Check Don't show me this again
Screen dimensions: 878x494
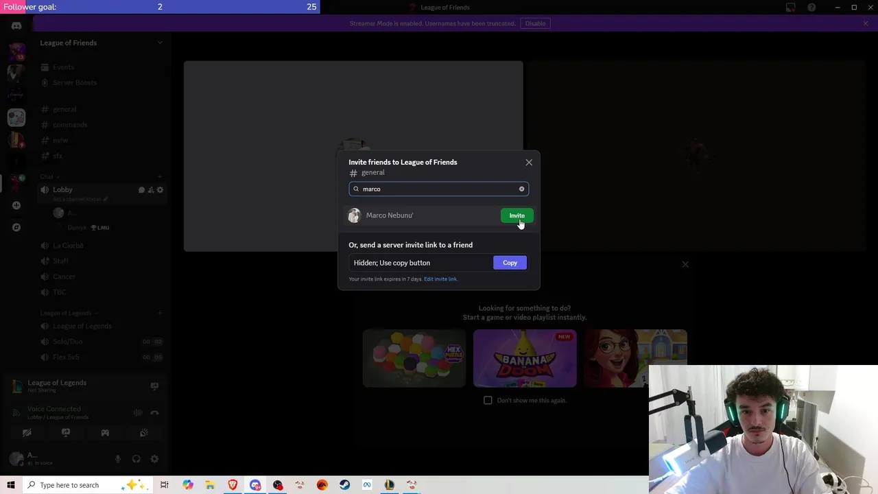coord(488,400)
